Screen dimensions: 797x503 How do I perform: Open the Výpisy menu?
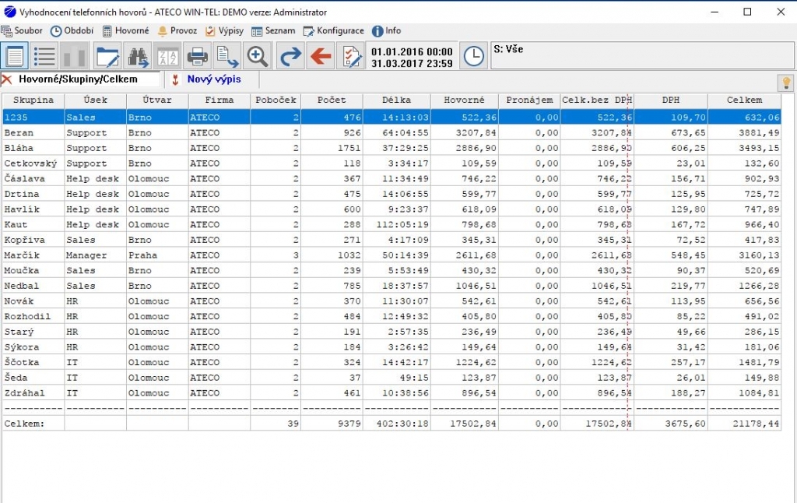[224, 30]
